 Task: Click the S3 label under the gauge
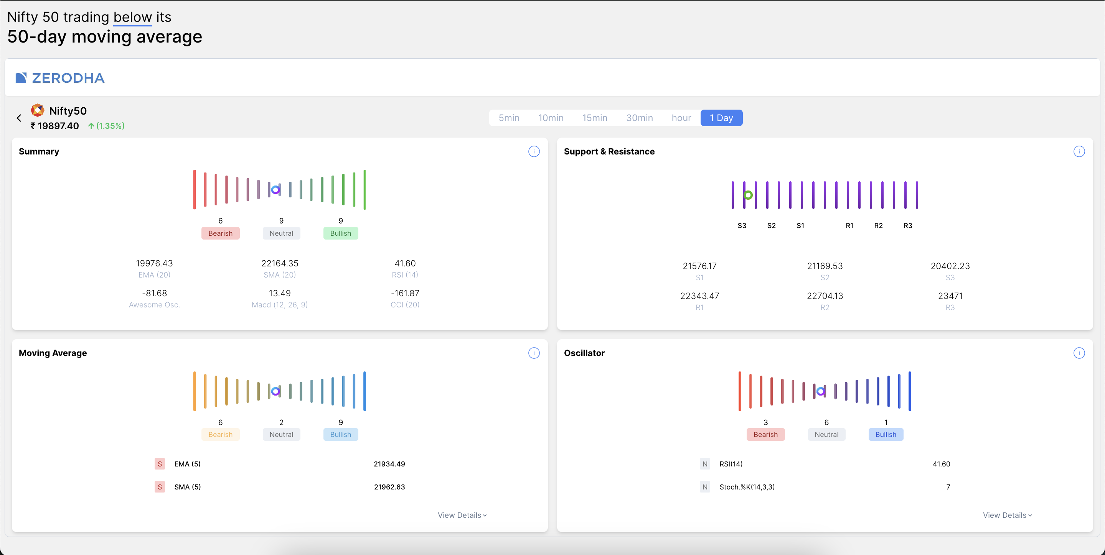click(x=742, y=225)
